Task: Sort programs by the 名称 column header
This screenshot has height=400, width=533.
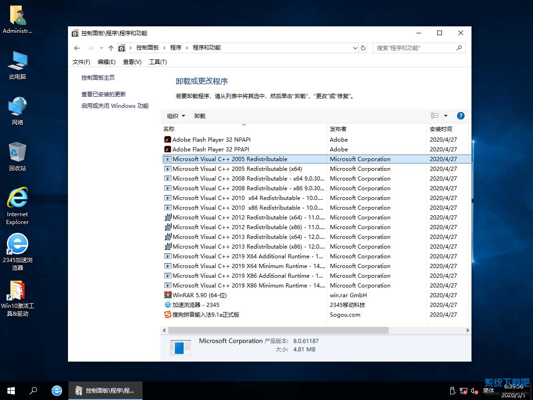Action: click(x=169, y=129)
